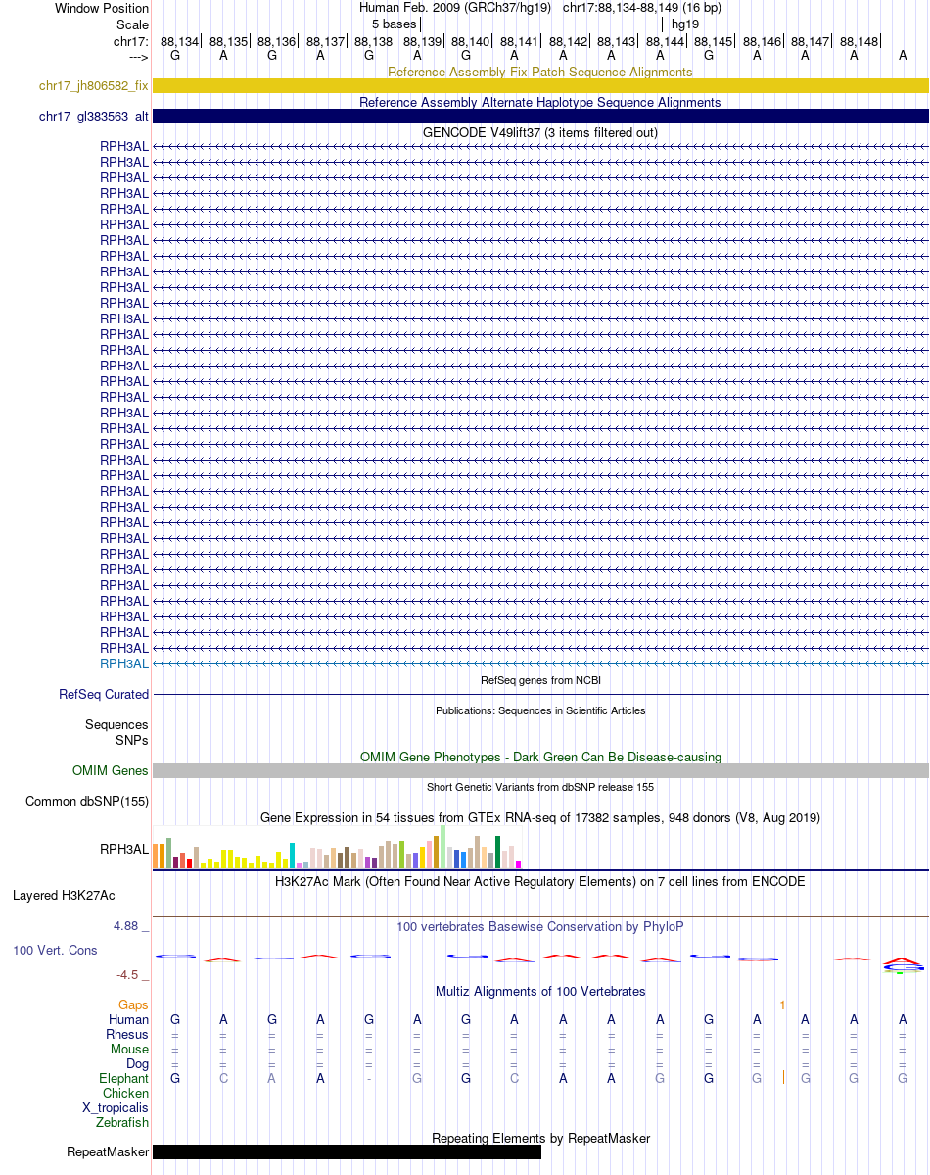The height and width of the screenshot is (1175, 930).
Task: Click the 5 bases scale bar
Action: pyautogui.click(x=542, y=24)
